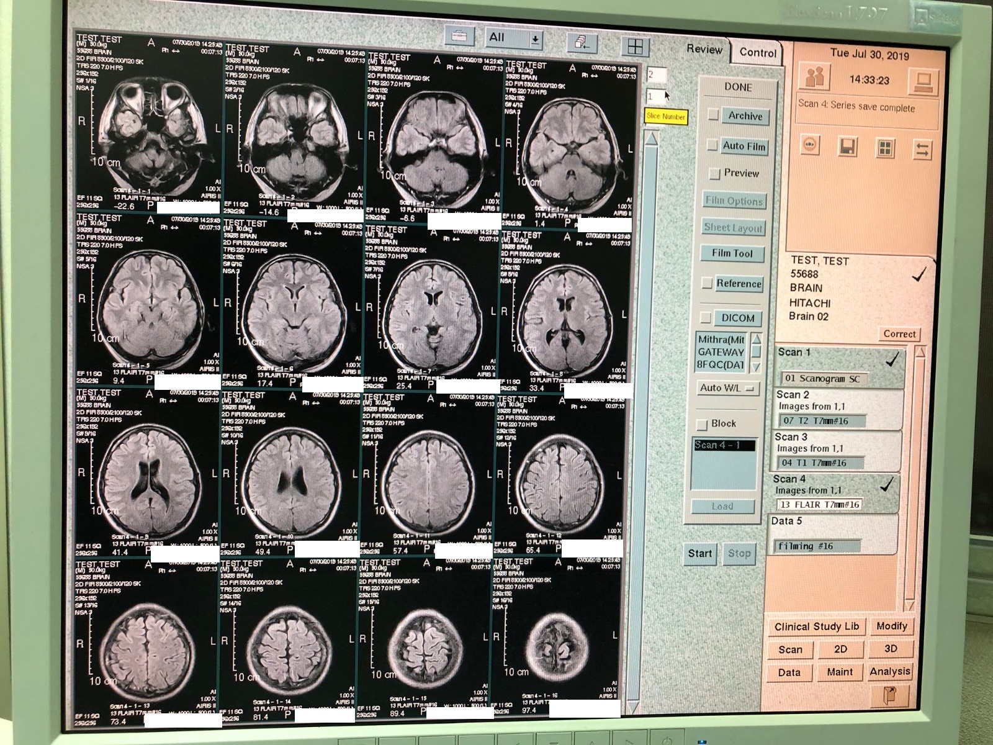The height and width of the screenshot is (745, 993).
Task: Enable the DICOM checkbox
Action: coord(706,318)
